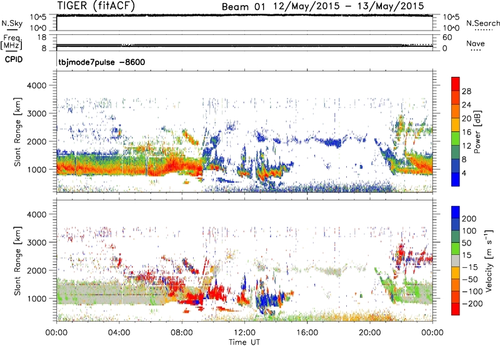The image size is (500, 346).
Task: Click the "24" label on Power color bar
Action: 466,105
